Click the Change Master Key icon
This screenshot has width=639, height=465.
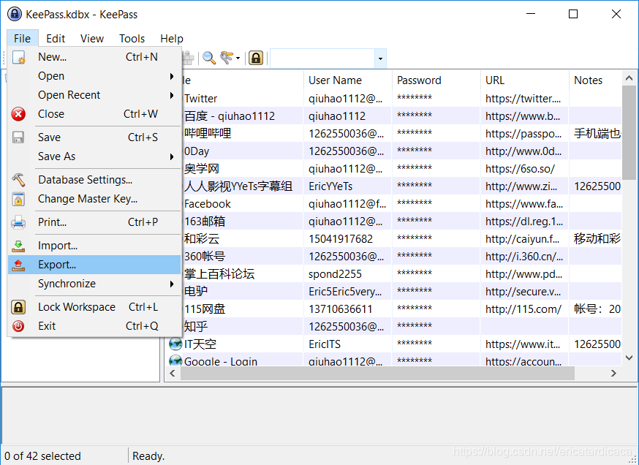click(x=18, y=199)
